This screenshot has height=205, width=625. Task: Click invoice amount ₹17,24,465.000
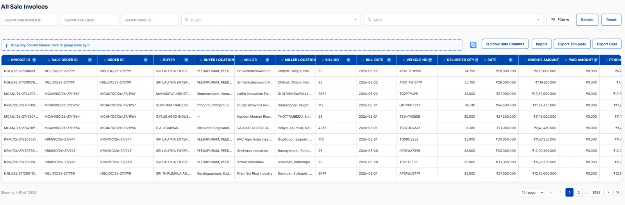(539, 105)
